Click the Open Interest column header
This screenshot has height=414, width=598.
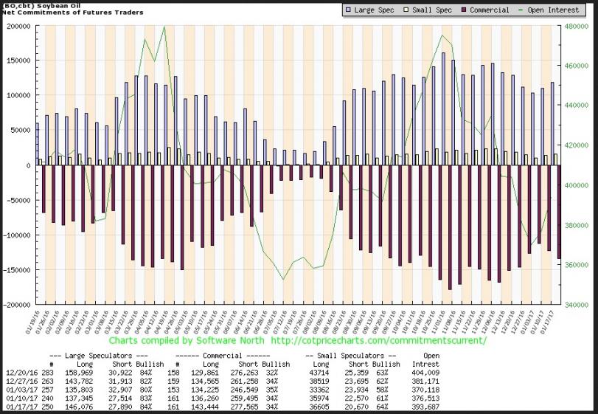(431, 359)
